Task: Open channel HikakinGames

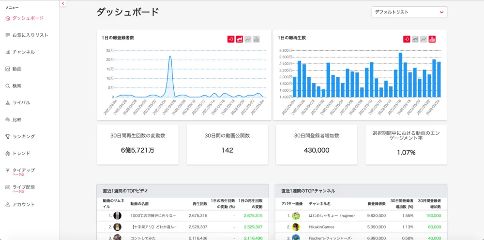Action: (321, 227)
